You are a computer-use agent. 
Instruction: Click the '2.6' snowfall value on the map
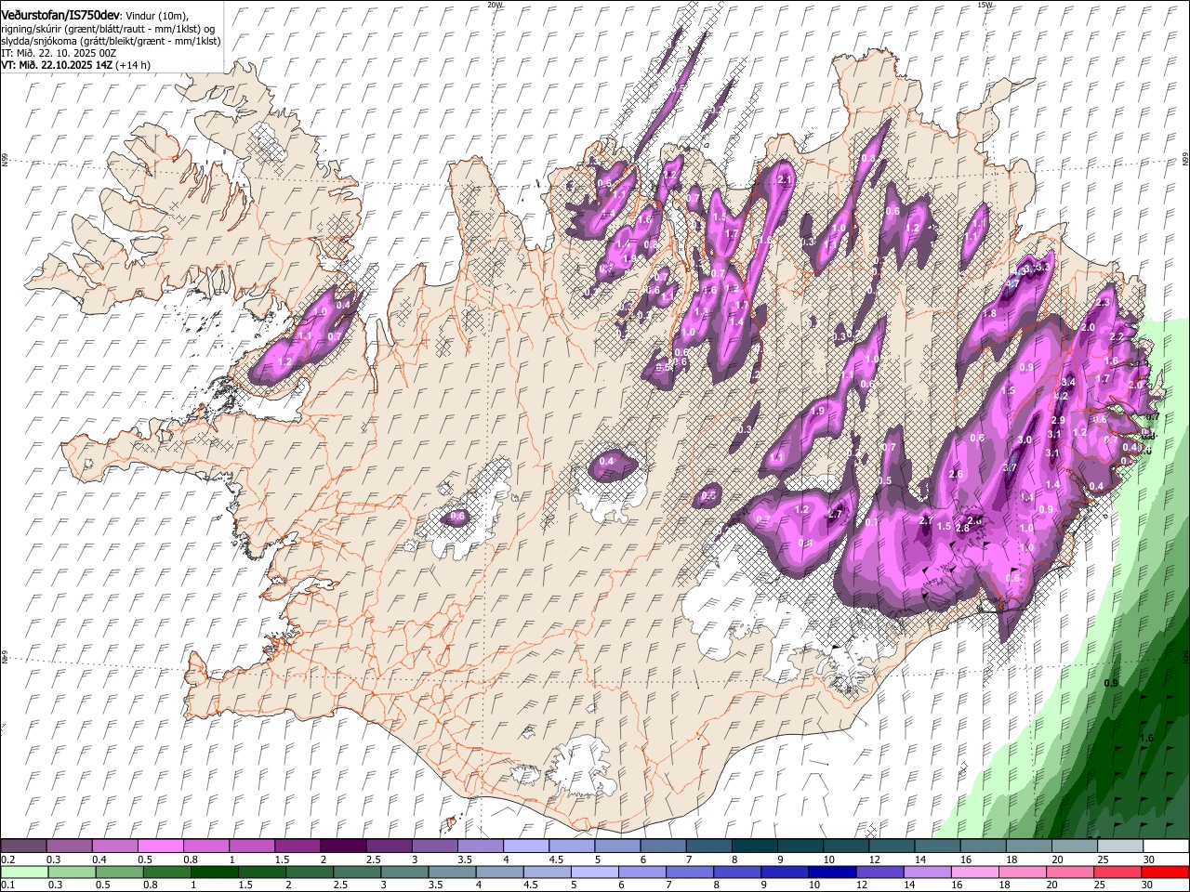tap(956, 474)
